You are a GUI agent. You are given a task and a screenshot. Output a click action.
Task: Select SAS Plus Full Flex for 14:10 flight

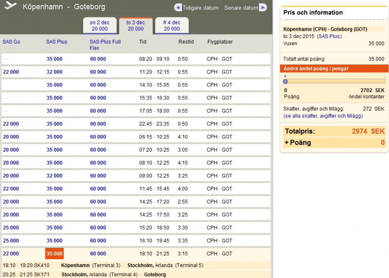tap(98, 85)
